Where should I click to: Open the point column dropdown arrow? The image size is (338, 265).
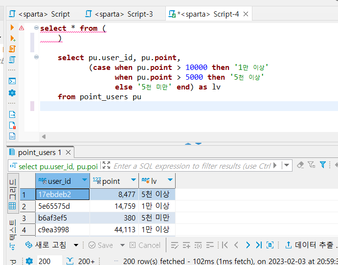[x=134, y=180]
